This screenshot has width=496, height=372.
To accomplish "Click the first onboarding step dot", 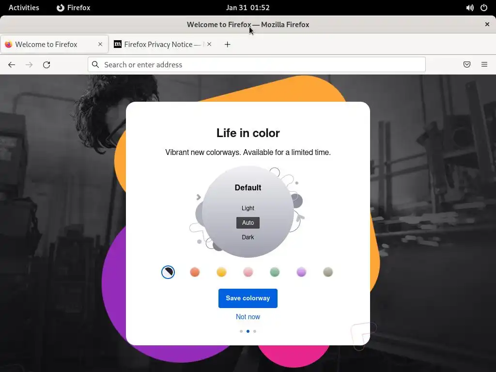I will [x=241, y=331].
